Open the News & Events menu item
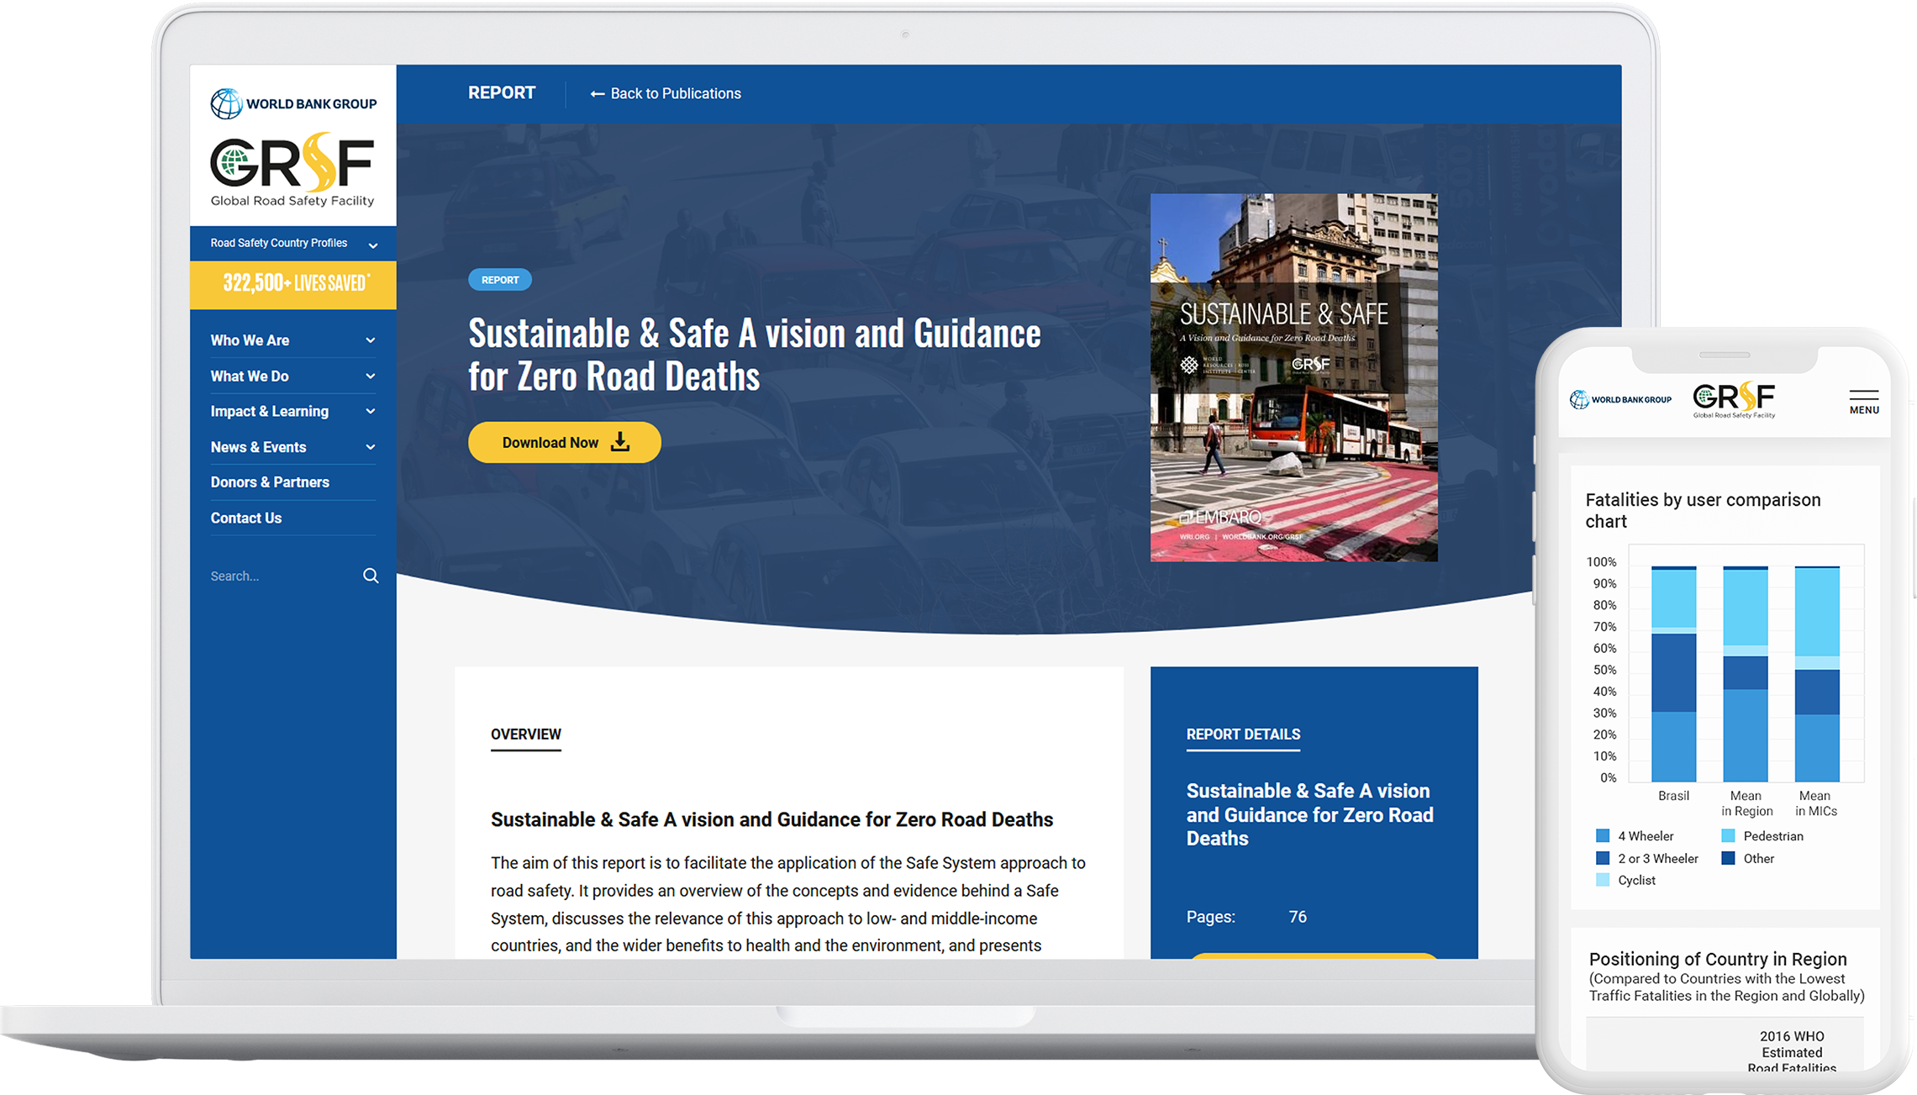This screenshot has height=1095, width=1917. 258,447
